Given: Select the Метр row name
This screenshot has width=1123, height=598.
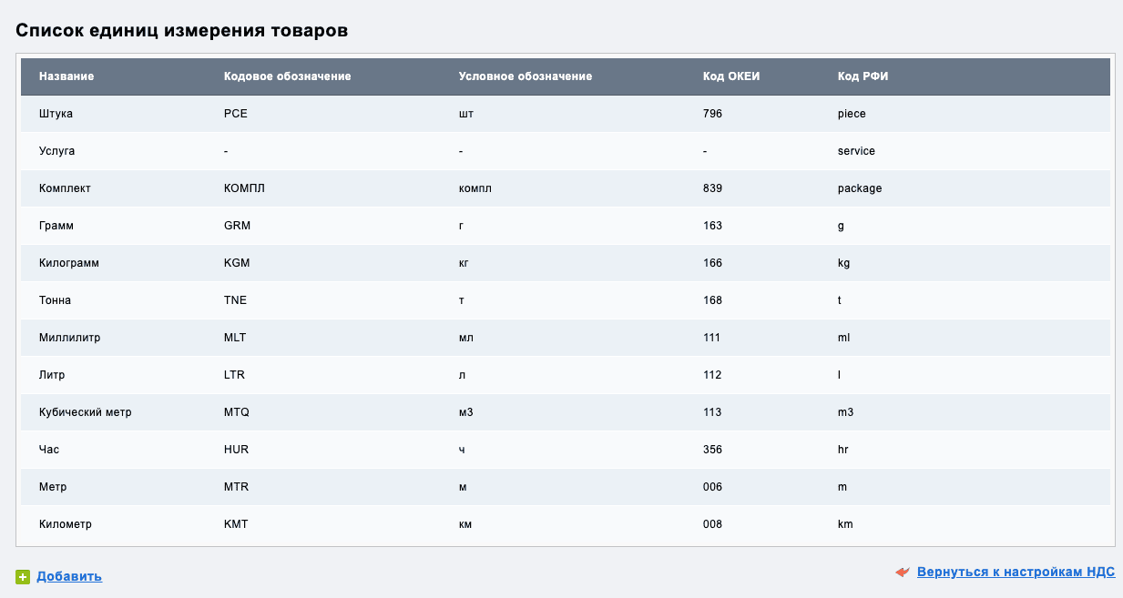Looking at the screenshot, I should pos(53,487).
